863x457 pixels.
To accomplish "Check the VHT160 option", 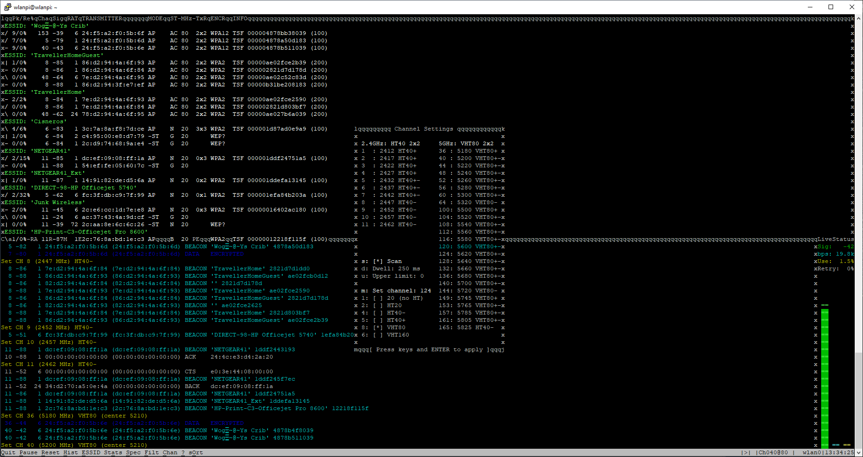I will (x=378, y=335).
